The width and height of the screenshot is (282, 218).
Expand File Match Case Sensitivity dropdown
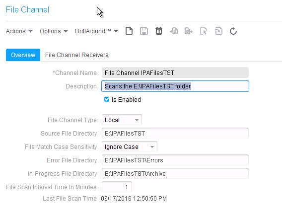click(x=130, y=146)
